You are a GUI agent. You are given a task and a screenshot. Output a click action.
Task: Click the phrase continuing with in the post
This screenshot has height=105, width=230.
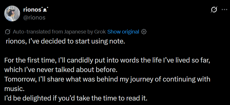point(187,79)
